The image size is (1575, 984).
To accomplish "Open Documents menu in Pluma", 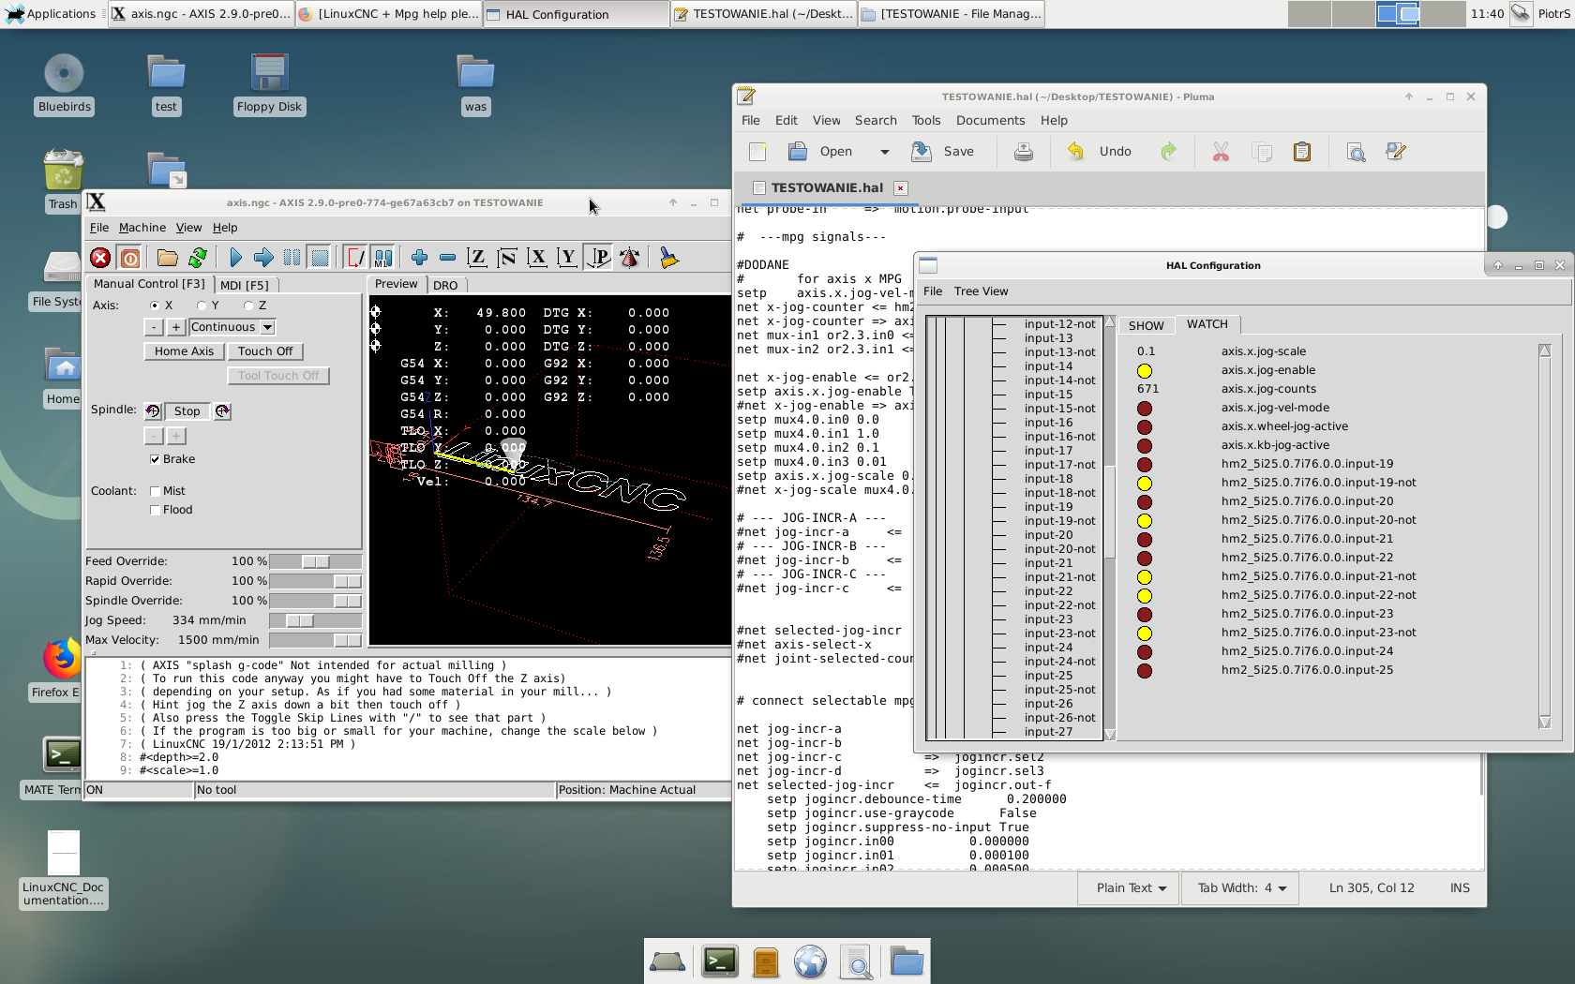I will pyautogui.click(x=990, y=120).
